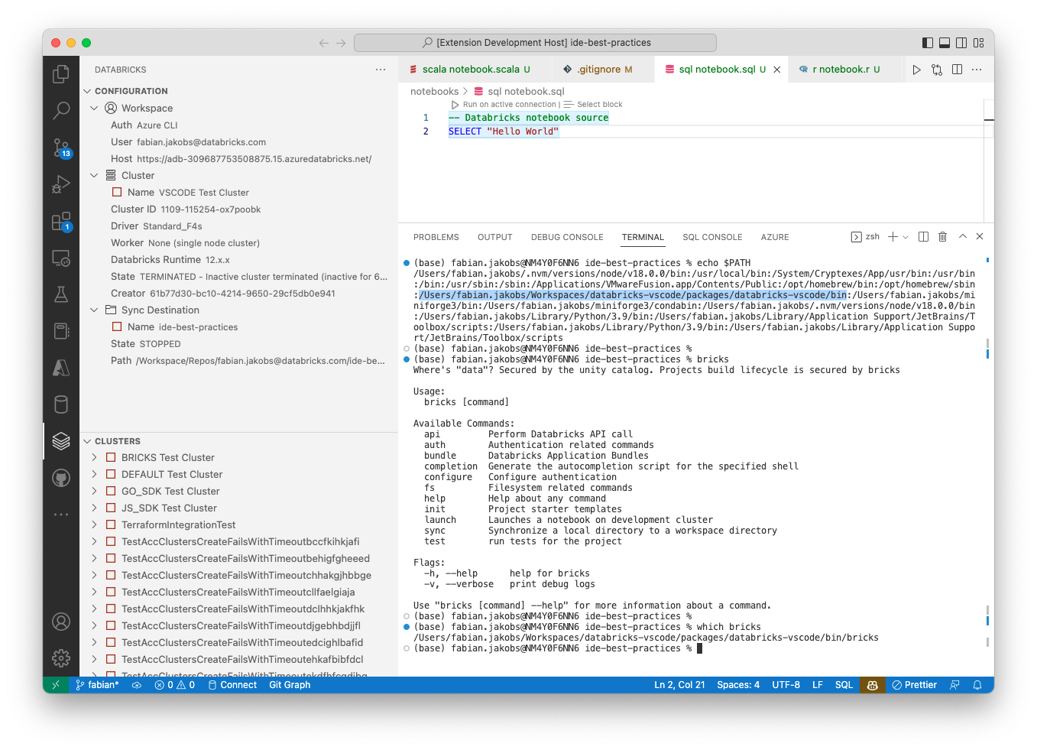
Task: Maximize the panel size chevron
Action: click(x=962, y=237)
